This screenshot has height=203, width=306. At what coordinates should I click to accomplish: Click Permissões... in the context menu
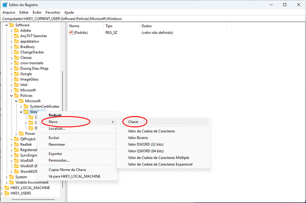coord(59,160)
